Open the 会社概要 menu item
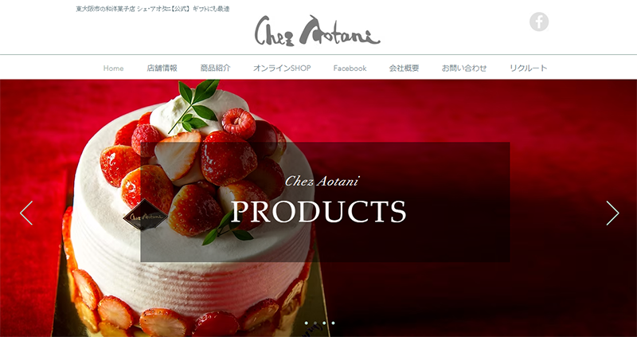 pos(404,69)
